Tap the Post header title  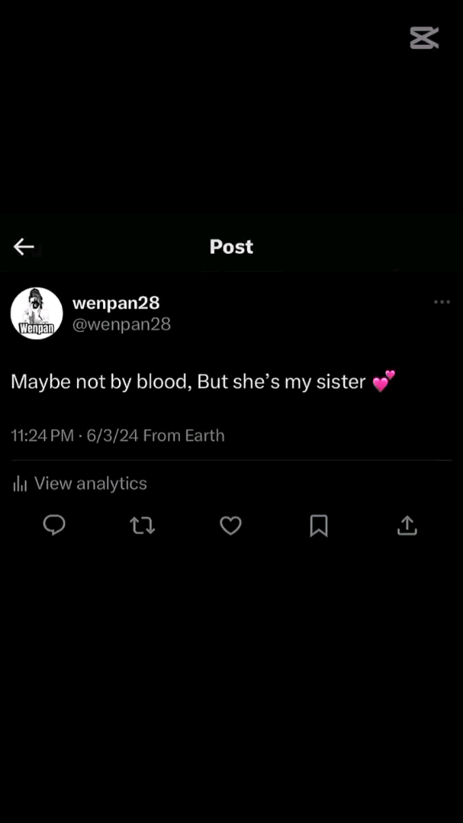(231, 247)
